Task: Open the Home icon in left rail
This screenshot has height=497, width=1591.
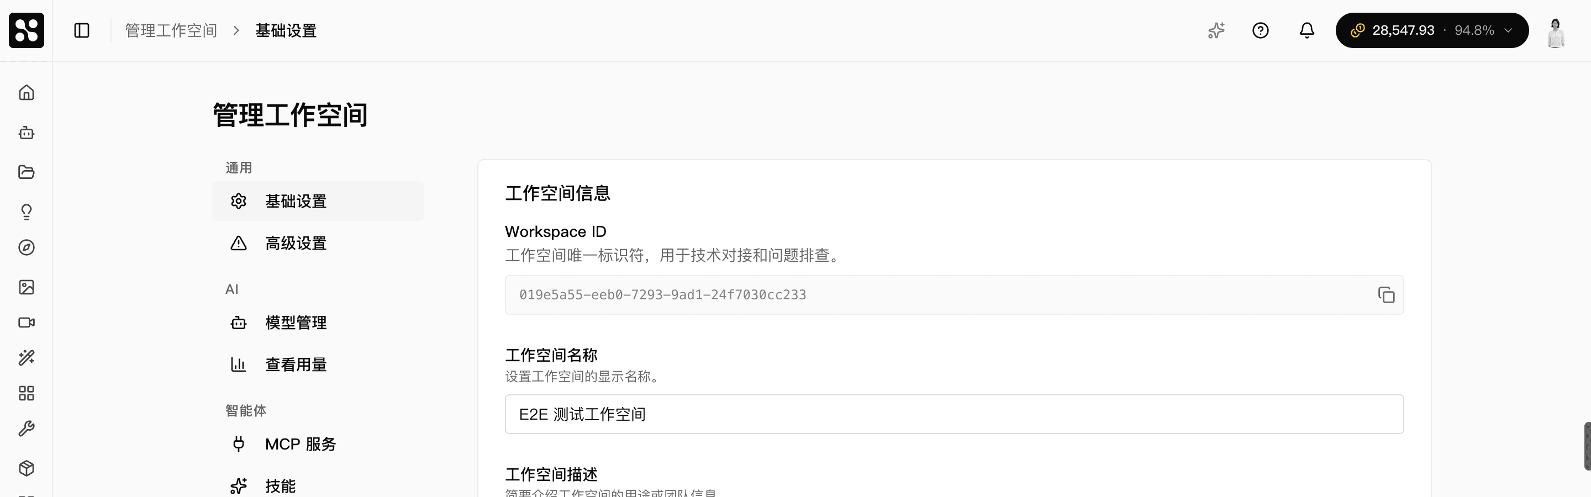Action: pos(27,93)
